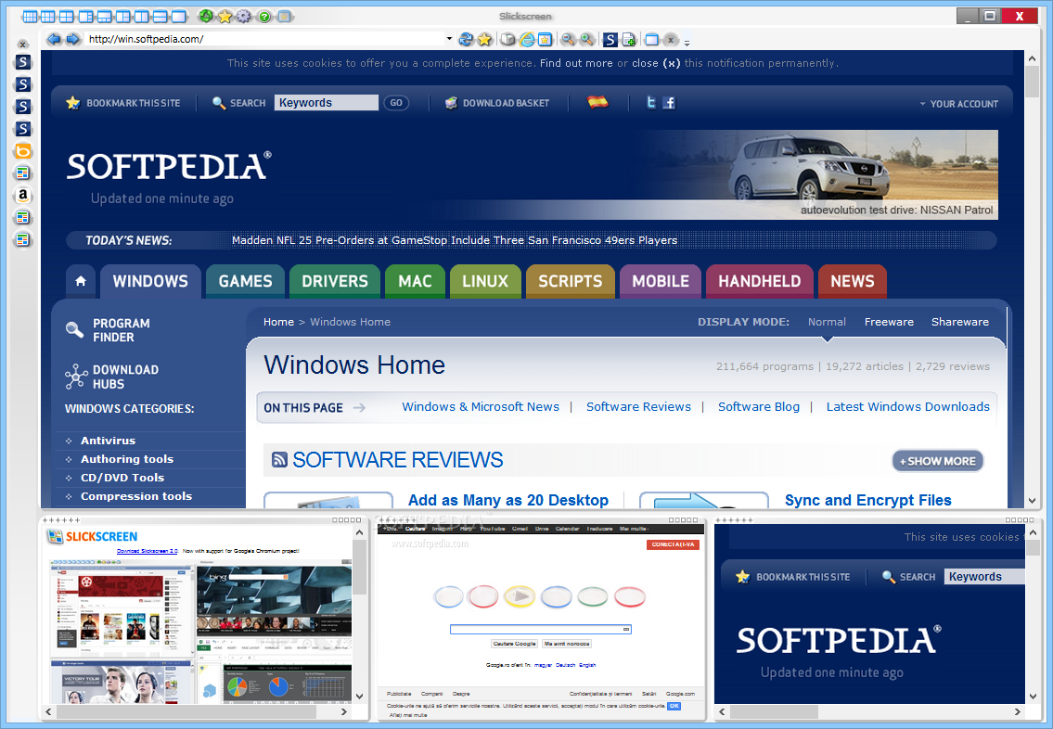Open the Amazon icon in left sidebar
This screenshot has height=729, width=1053.
click(x=23, y=196)
